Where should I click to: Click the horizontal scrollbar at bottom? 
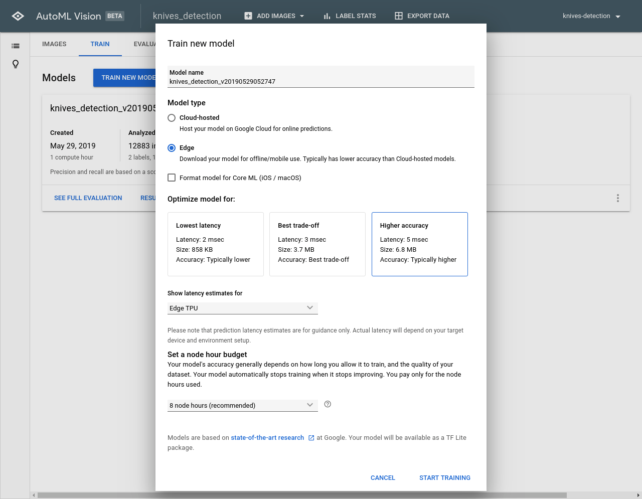tap(301, 495)
